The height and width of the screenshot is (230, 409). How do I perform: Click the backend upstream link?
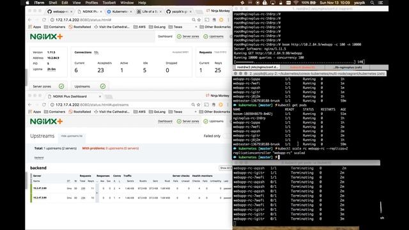[39, 158]
